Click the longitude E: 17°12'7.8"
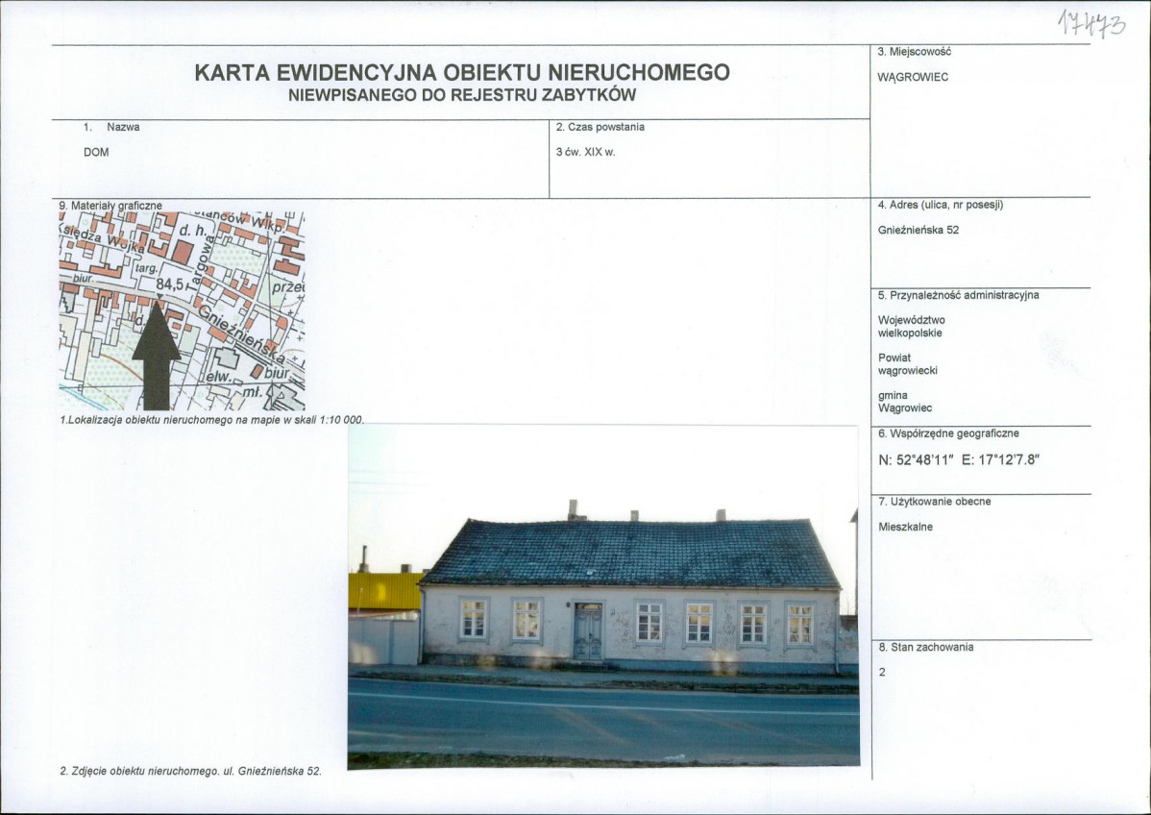The width and height of the screenshot is (1151, 815). (x=1000, y=460)
